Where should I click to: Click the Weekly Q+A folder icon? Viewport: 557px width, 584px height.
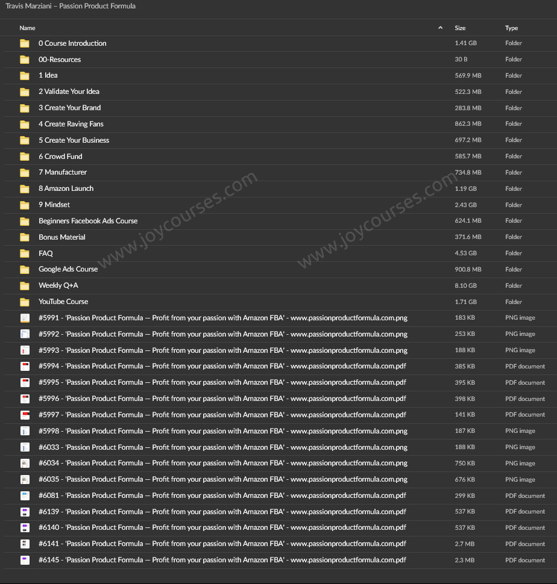coord(25,285)
